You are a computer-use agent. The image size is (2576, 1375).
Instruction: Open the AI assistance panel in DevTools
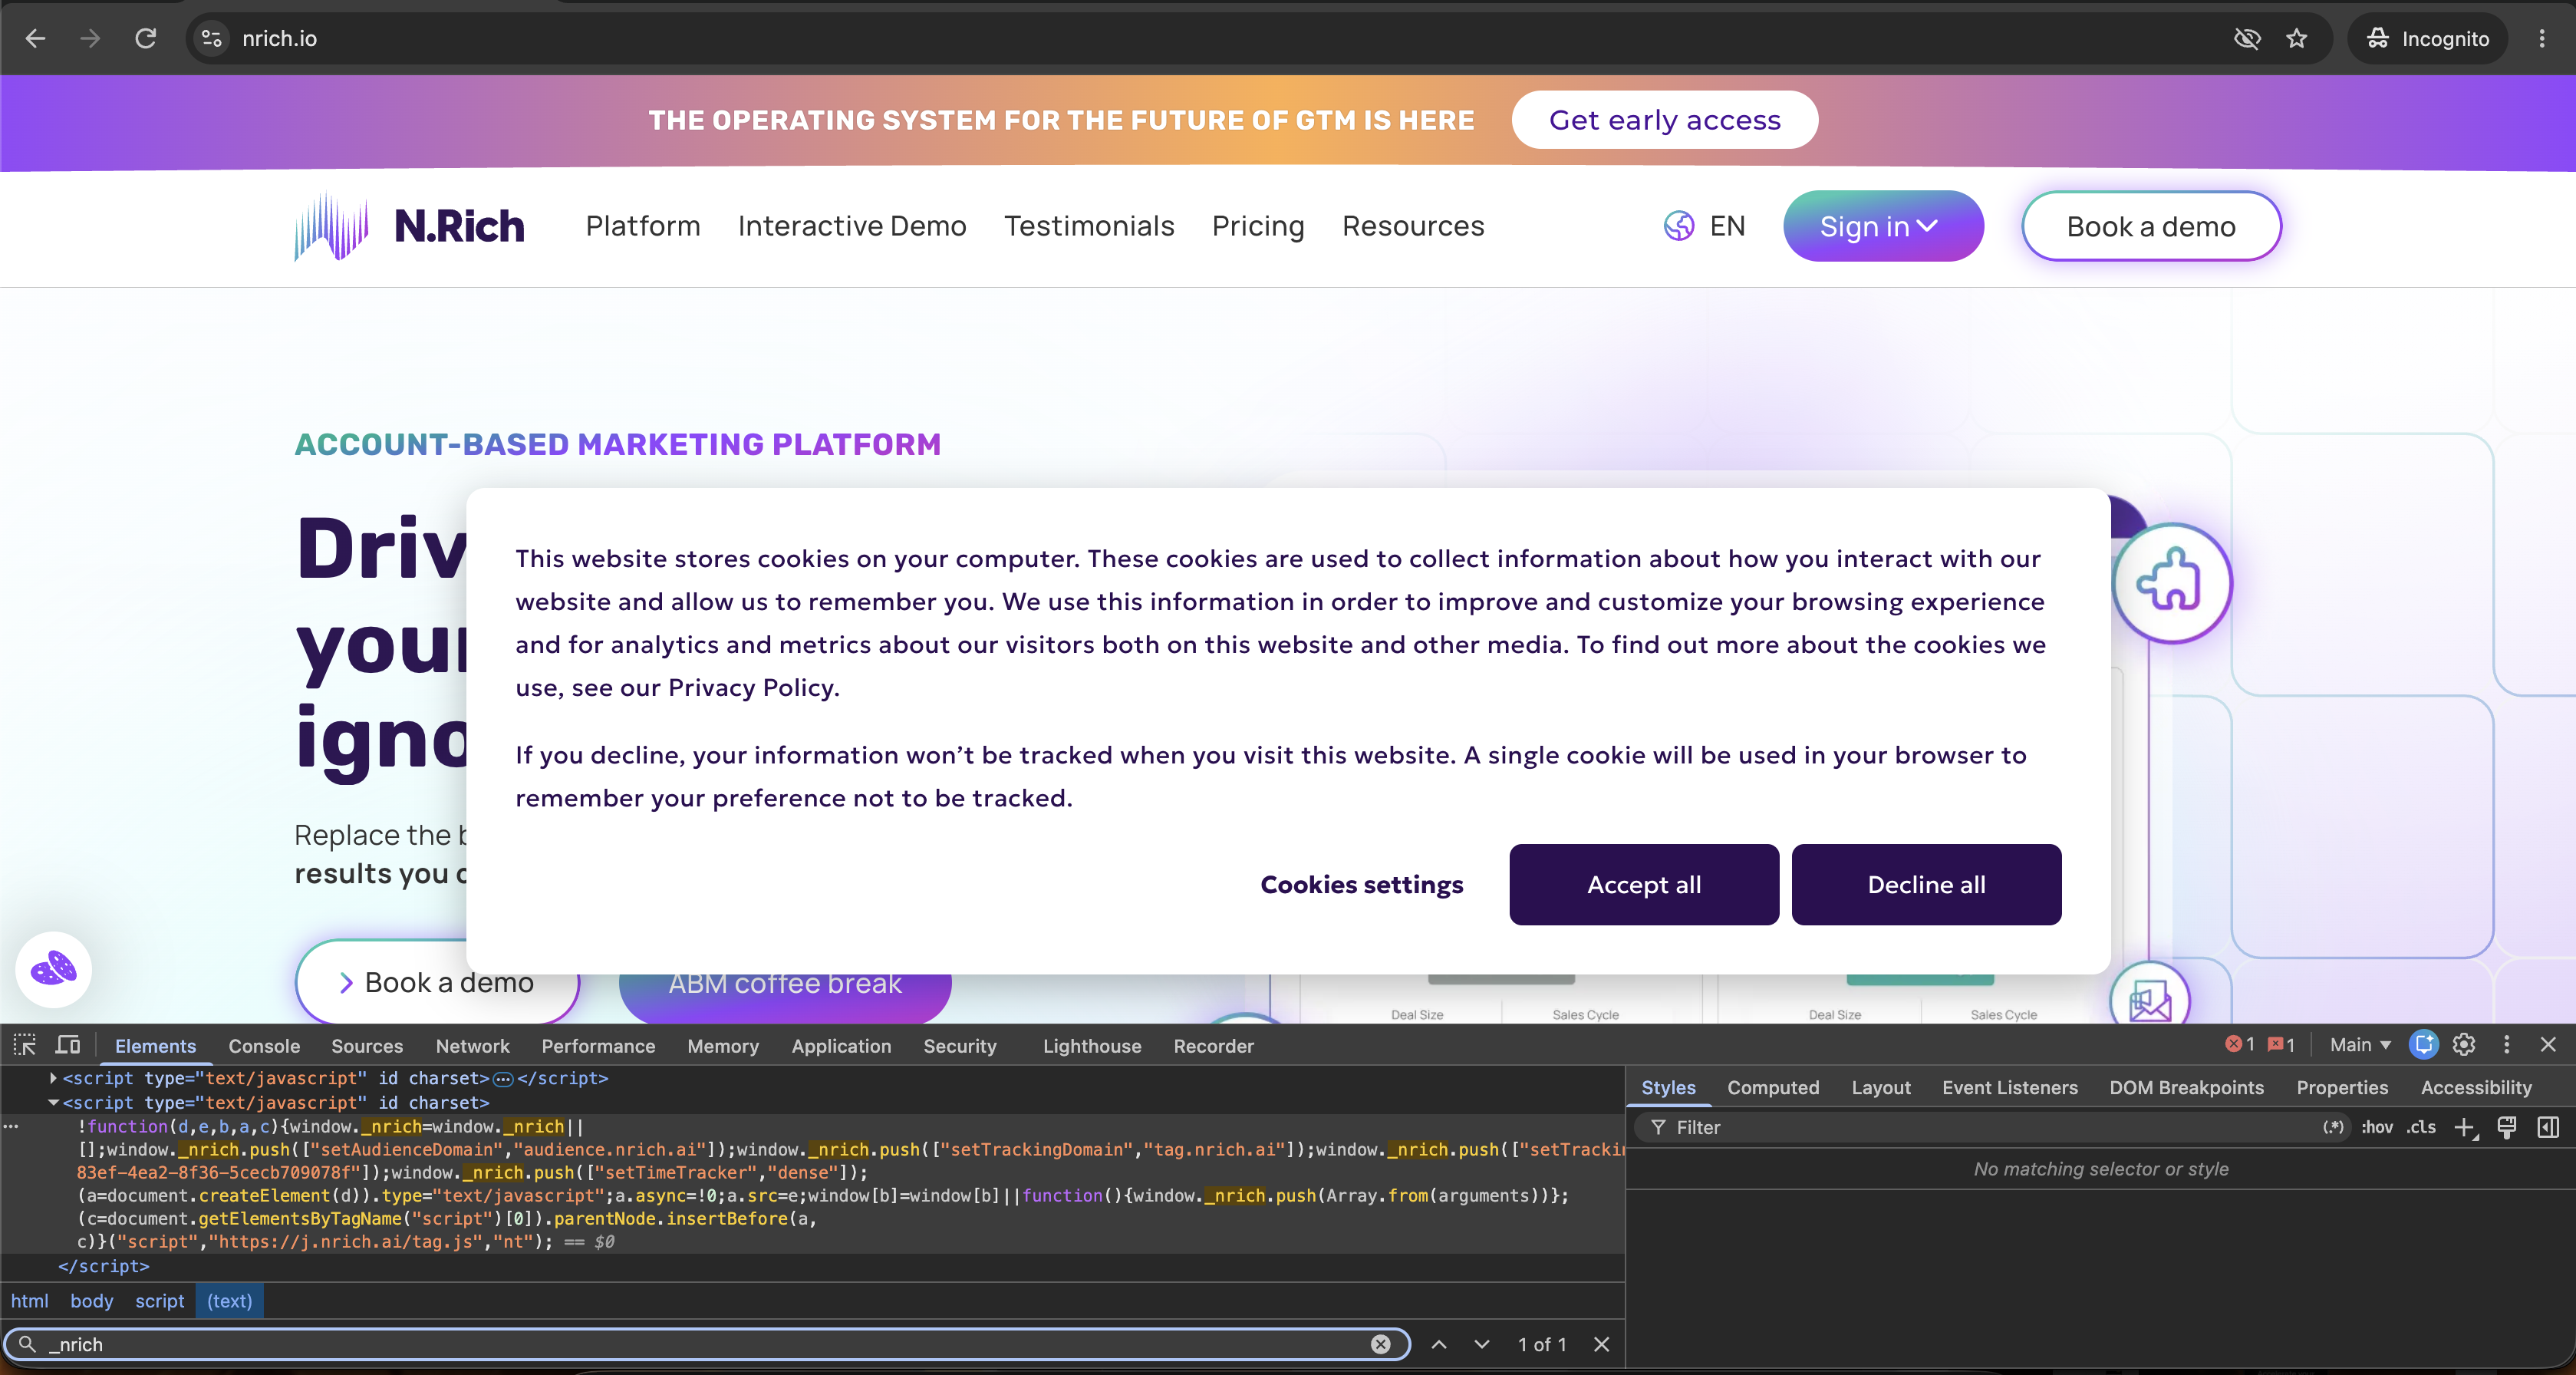click(2424, 1045)
